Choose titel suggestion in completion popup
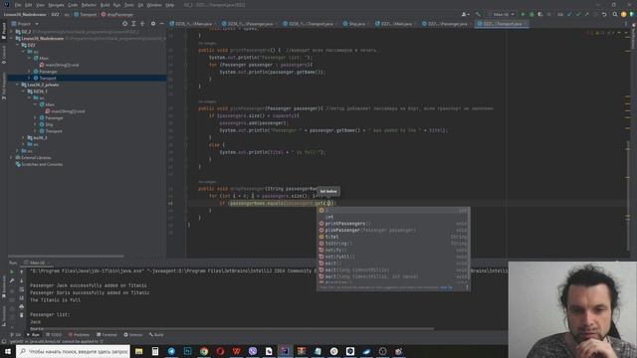The height and width of the screenshot is (358, 637). 393,237
